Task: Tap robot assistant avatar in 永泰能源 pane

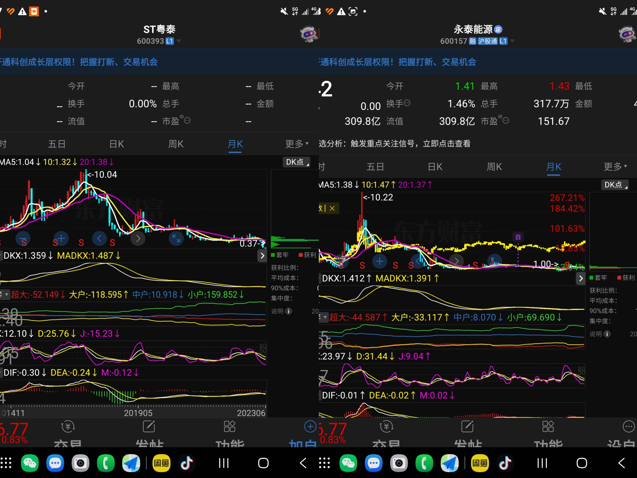Action: (627, 34)
